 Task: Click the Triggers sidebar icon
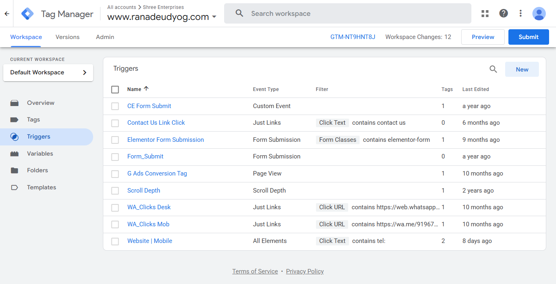15,137
